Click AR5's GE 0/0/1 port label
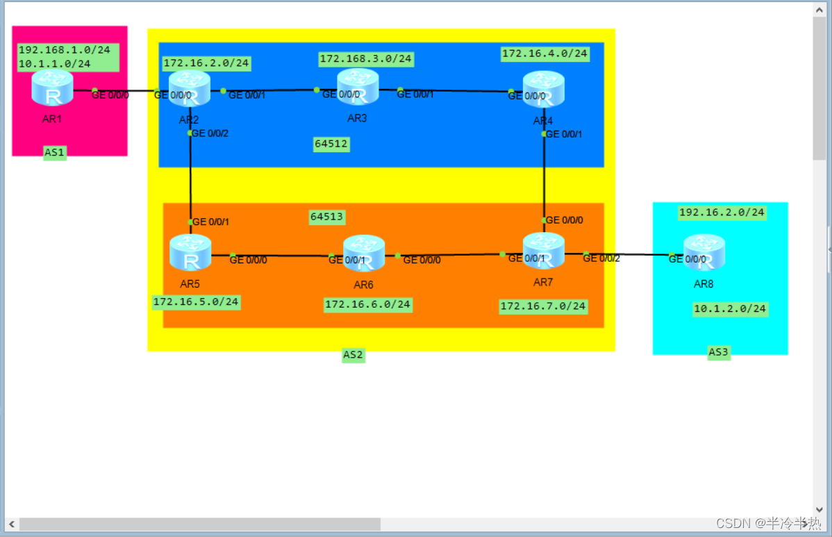 click(210, 222)
